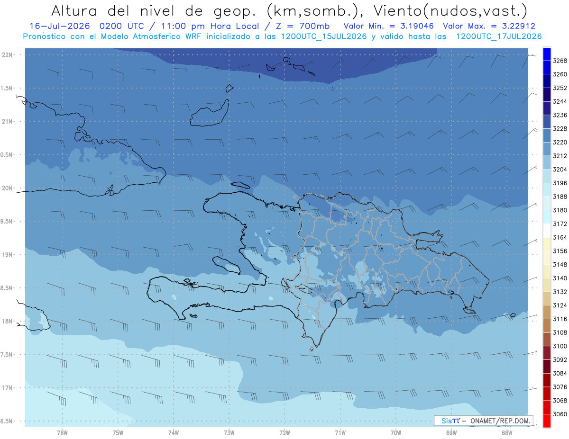Image resolution: width=569 pixels, height=439 pixels.
Task: Click the 'Valor Max. = 3.22912' text
Action: 489,26
